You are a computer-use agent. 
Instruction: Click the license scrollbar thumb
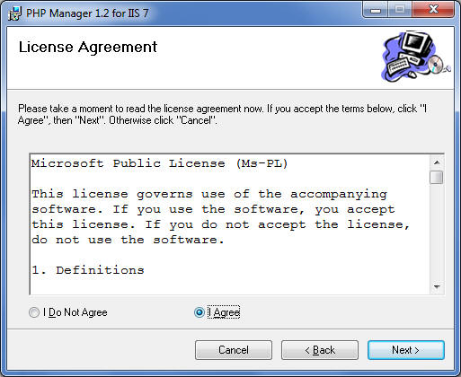pos(437,177)
